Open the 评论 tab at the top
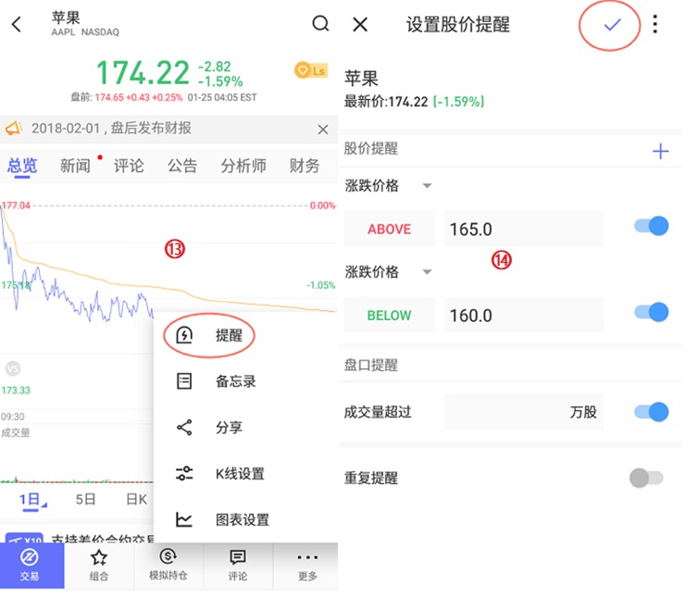Screen dimensions: 685x596 pyautogui.click(x=129, y=166)
